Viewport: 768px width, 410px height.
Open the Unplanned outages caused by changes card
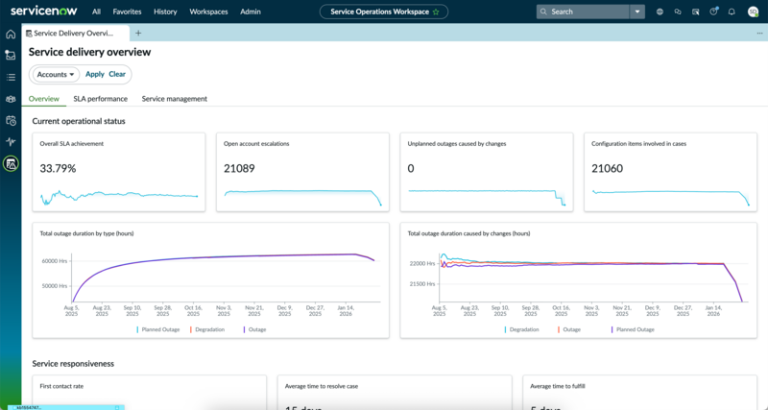tap(487, 172)
